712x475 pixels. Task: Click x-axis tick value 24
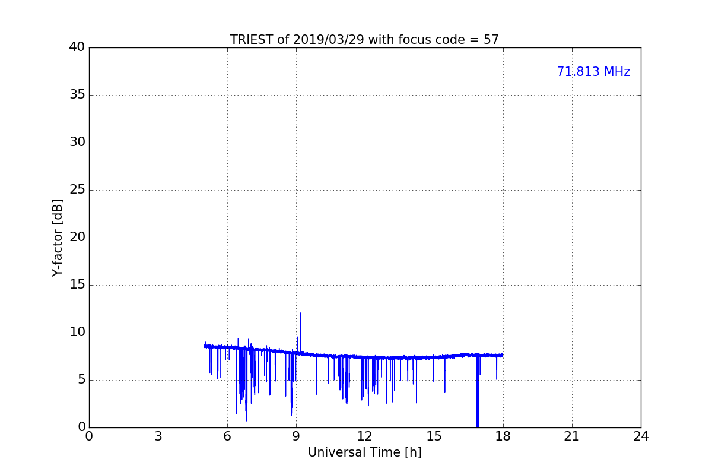[x=641, y=436]
